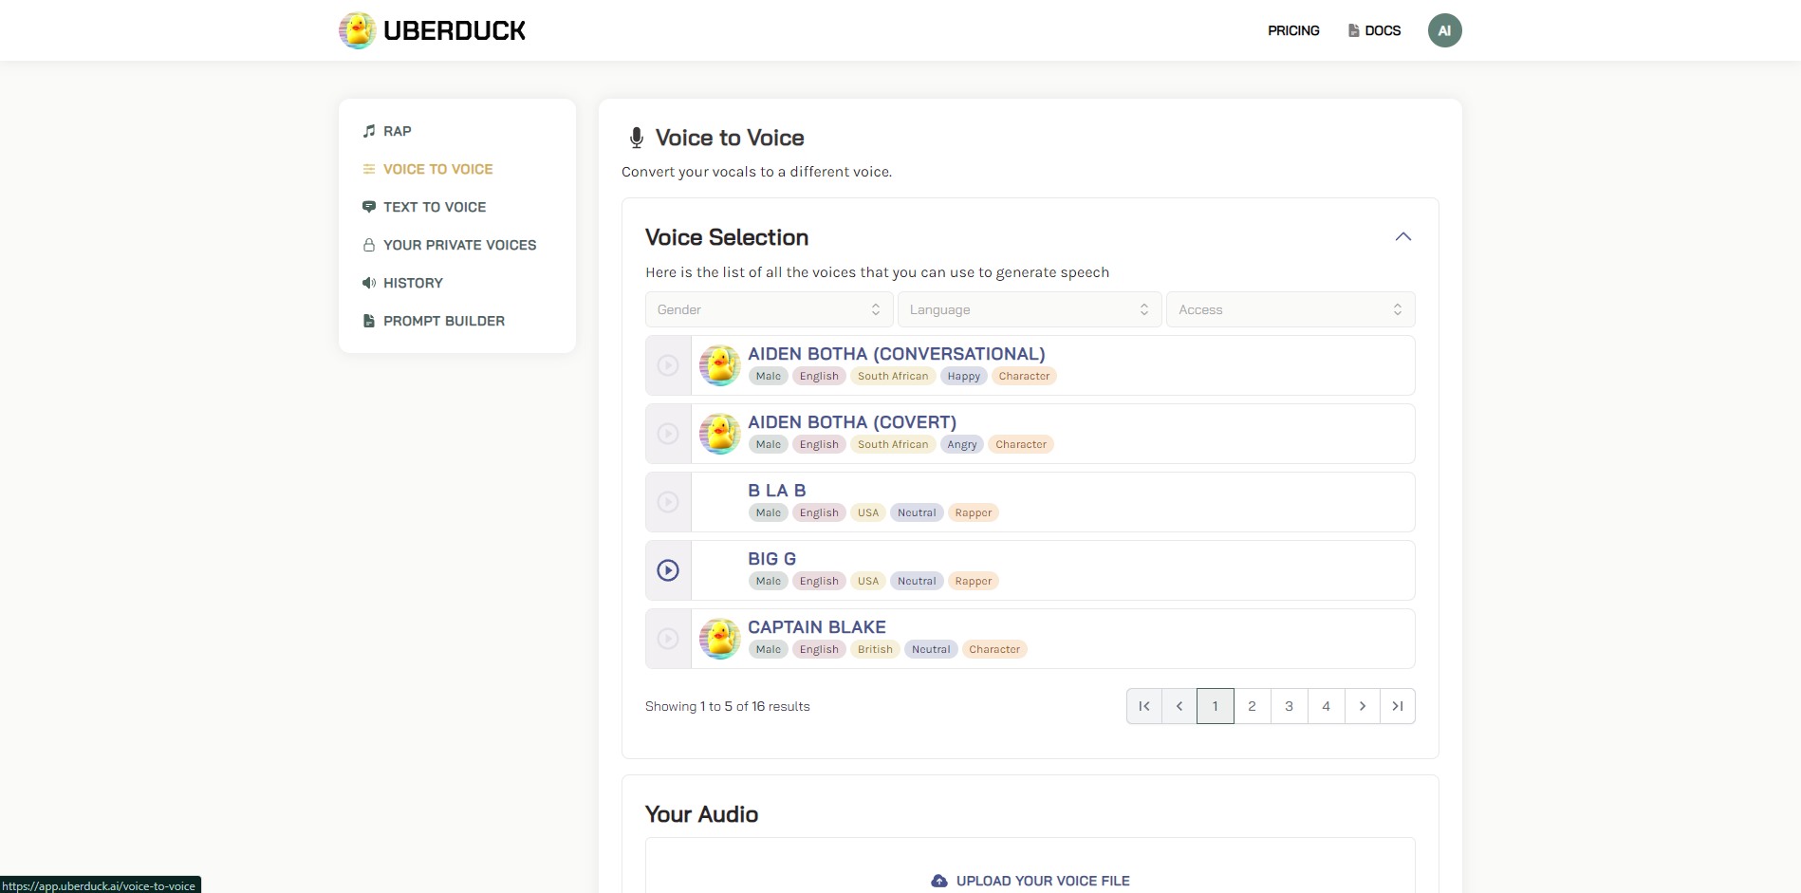Click Aiden Botha (Covert) duck avatar
This screenshot has height=893, width=1801.
pos(720,434)
